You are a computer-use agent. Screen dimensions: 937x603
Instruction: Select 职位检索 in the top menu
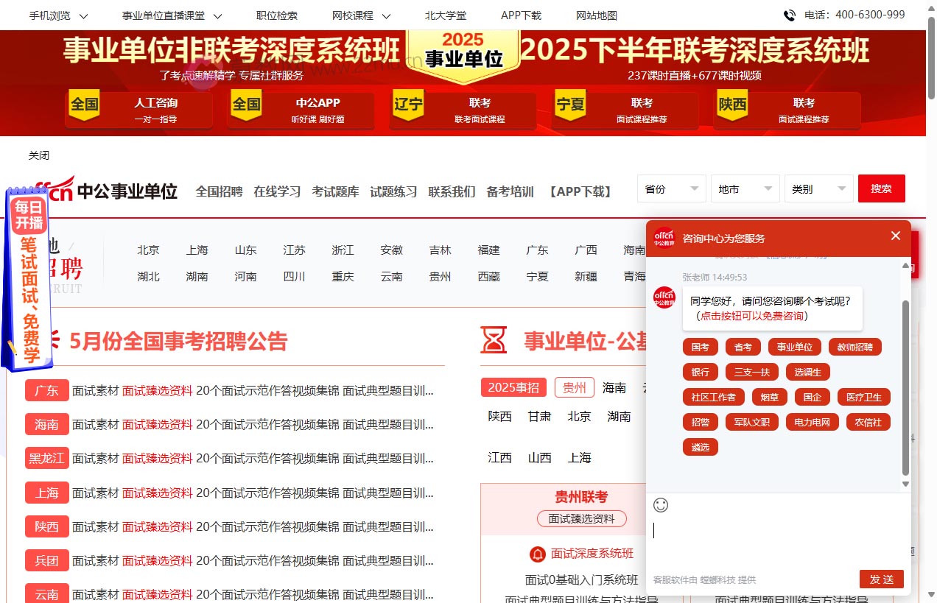[x=276, y=15]
